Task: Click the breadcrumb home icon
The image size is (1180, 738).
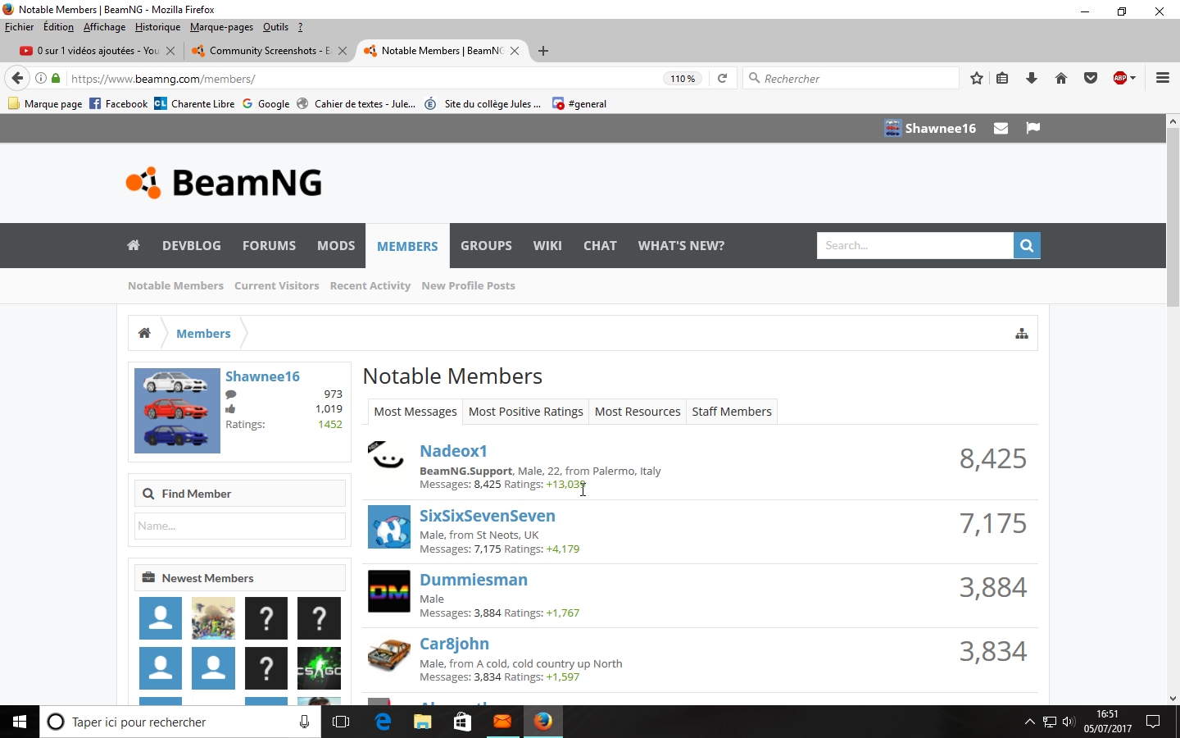Action: [x=144, y=333]
